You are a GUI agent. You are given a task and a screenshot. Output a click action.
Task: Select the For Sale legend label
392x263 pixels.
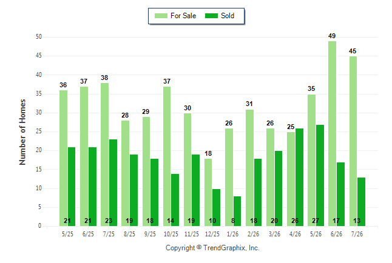183,16
